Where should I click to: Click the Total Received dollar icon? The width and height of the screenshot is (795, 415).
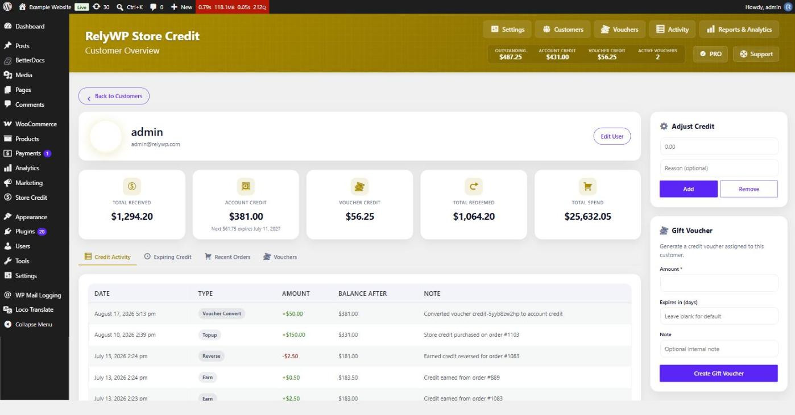132,186
